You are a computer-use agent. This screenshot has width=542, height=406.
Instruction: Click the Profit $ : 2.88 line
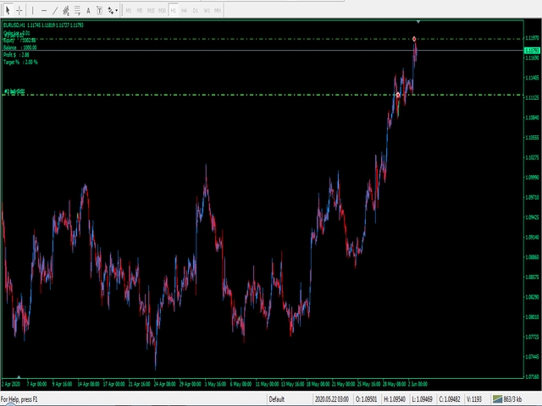(16, 55)
